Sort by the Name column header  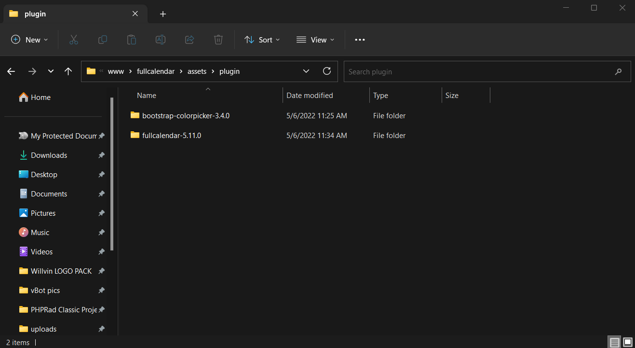click(147, 96)
